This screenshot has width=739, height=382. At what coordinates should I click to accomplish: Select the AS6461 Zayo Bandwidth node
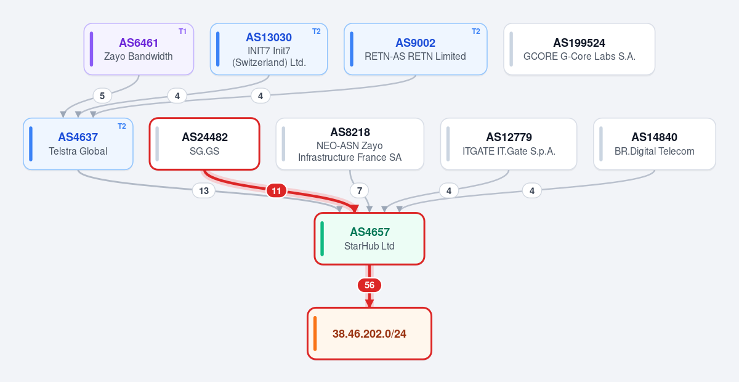tap(139, 49)
